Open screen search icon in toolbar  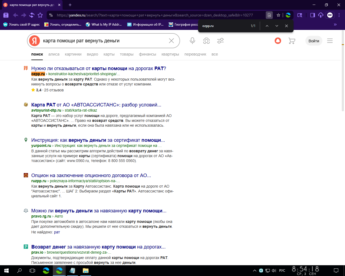(x=300, y=15)
